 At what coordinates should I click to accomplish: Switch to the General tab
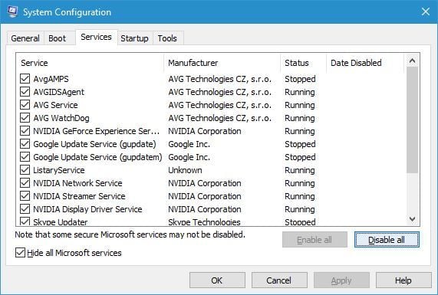(25, 38)
